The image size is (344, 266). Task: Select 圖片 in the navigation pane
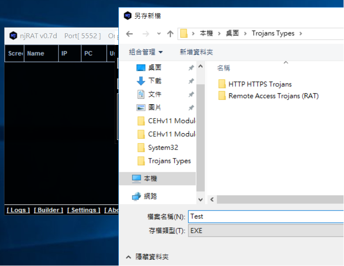click(155, 107)
